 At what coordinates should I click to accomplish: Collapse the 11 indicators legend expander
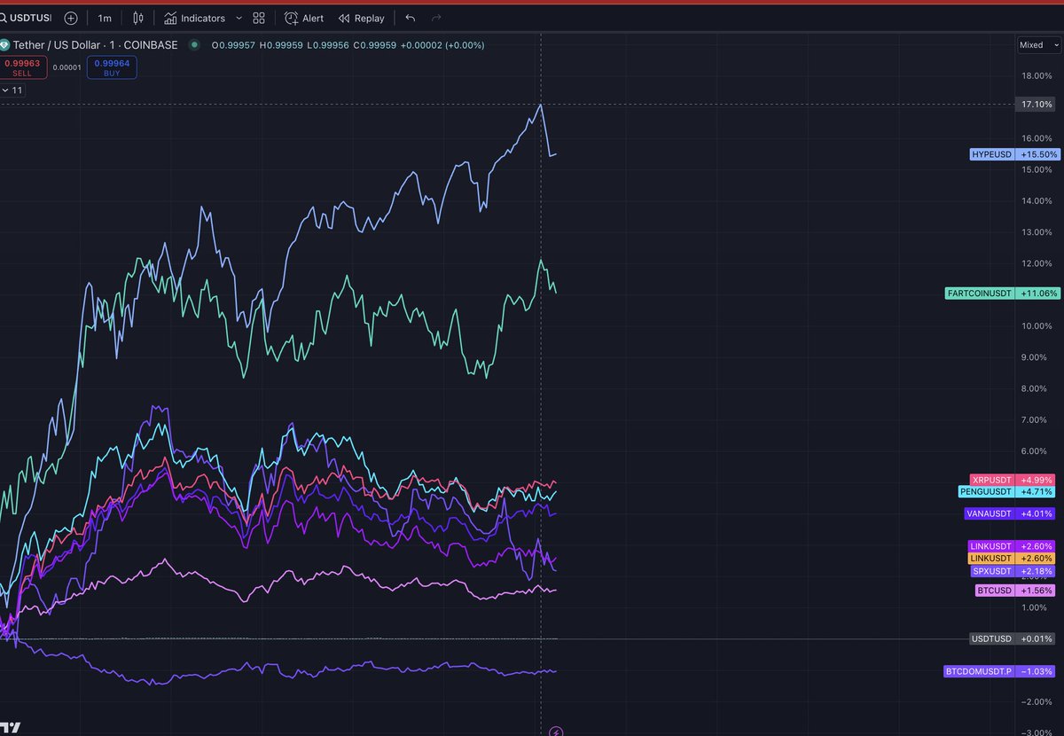(x=13, y=90)
